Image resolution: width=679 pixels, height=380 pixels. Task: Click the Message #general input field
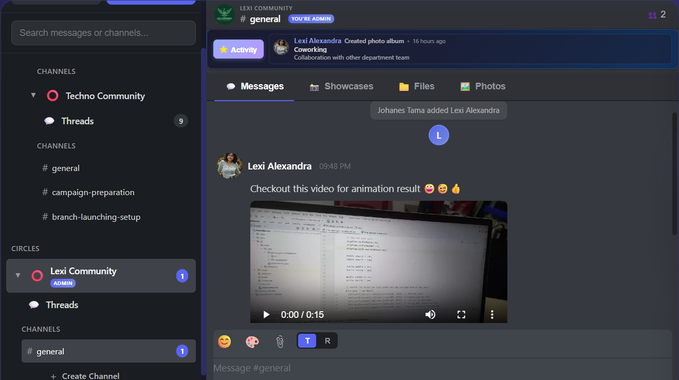pos(360,368)
